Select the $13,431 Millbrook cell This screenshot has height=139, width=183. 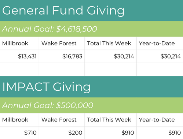point(19,56)
